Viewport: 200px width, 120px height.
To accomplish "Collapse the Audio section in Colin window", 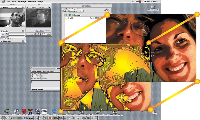I will [x=2, y=31].
